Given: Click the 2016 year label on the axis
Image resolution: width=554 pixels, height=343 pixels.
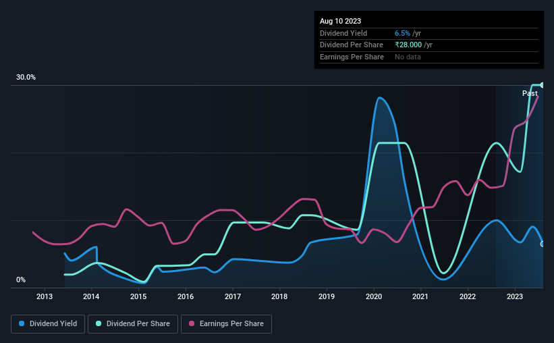Looking at the screenshot, I should [x=186, y=296].
